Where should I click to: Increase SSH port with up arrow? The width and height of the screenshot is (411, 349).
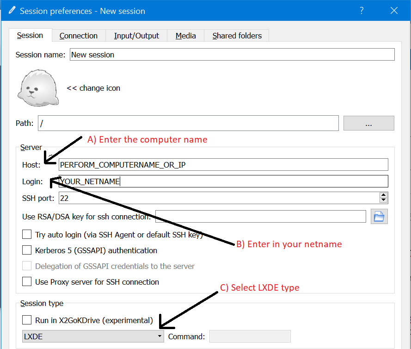coord(383,196)
